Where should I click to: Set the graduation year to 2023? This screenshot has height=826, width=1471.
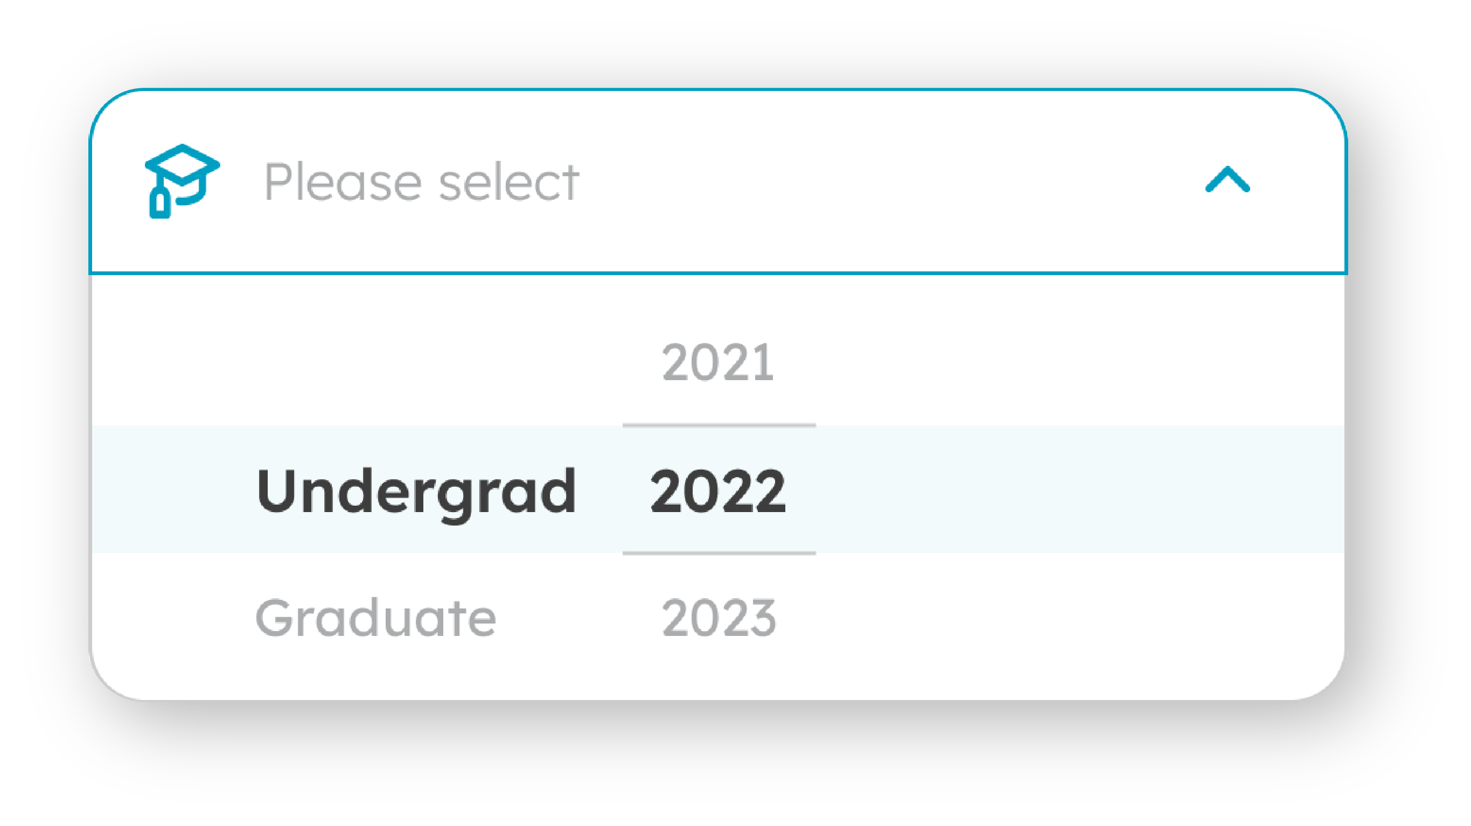pyautogui.click(x=719, y=618)
